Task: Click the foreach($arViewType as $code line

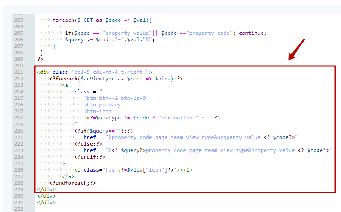Action: [116, 79]
